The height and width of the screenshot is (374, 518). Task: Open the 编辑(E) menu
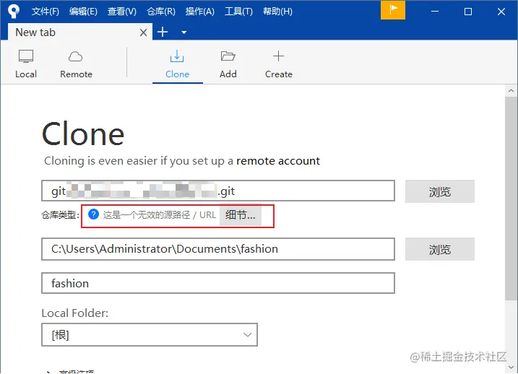[x=83, y=12]
